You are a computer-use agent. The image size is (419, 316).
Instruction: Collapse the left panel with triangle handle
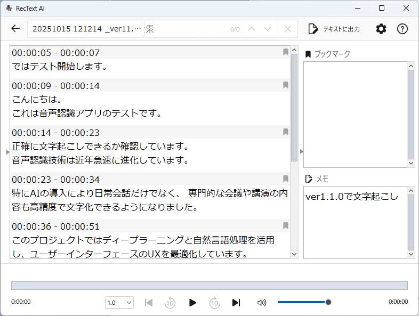pos(7,152)
